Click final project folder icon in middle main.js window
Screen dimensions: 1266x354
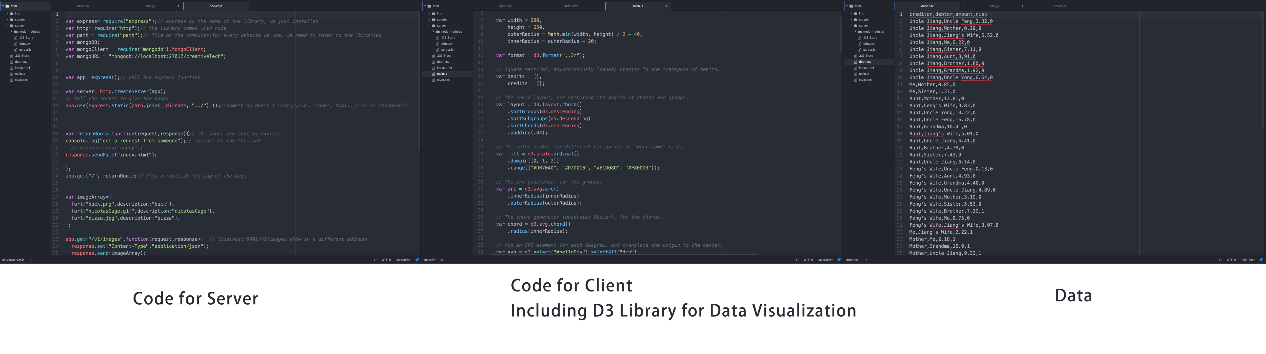click(x=429, y=6)
